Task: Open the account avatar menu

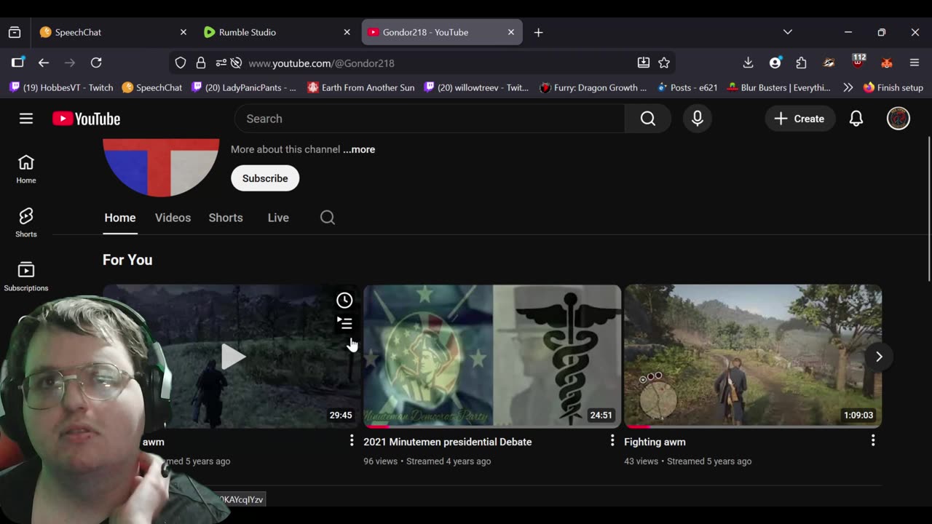Action: click(x=899, y=119)
